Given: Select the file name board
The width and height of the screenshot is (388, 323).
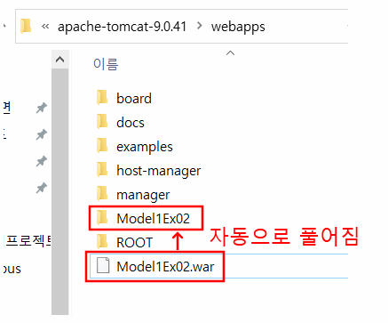Looking at the screenshot, I should click(x=134, y=99).
